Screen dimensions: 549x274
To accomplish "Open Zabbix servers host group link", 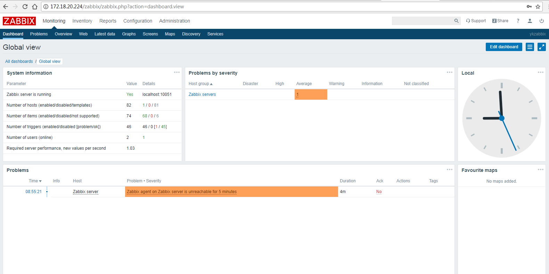I will point(202,94).
